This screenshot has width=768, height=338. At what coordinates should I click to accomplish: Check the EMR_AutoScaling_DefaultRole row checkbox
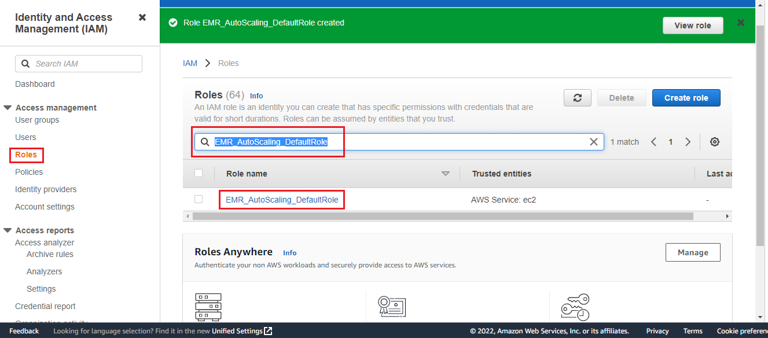click(199, 199)
